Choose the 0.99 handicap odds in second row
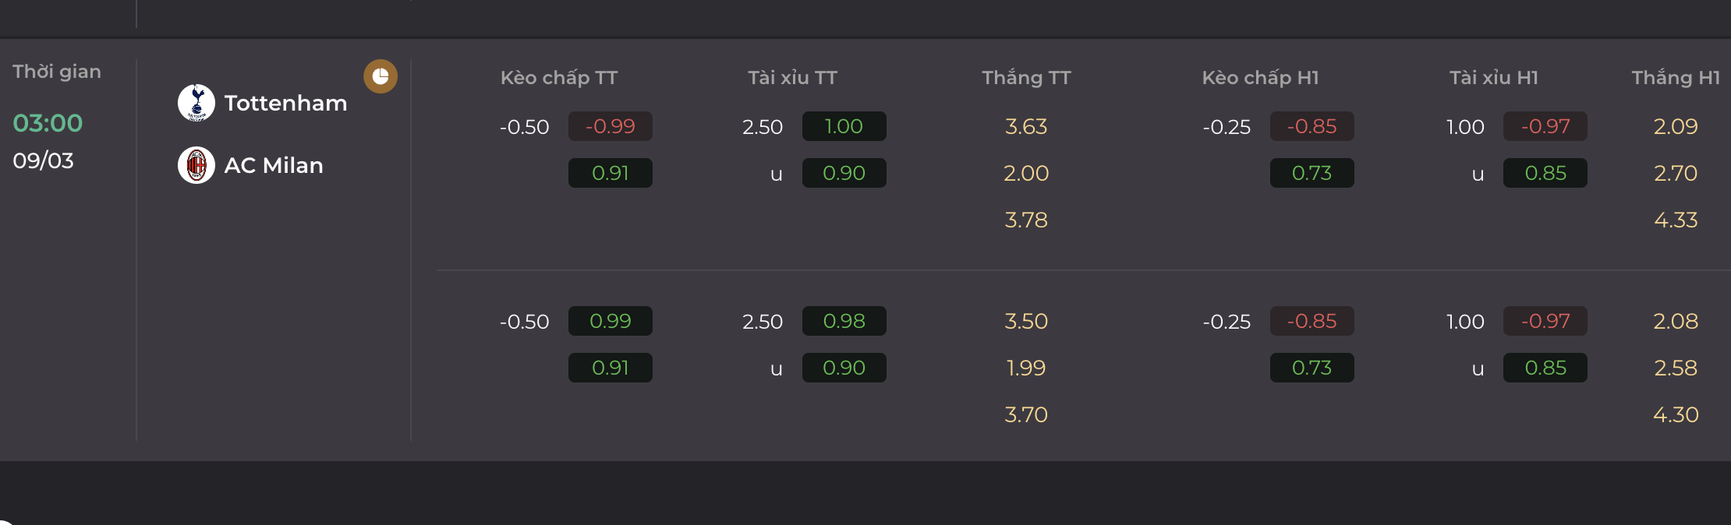The height and width of the screenshot is (525, 1731). (x=611, y=321)
